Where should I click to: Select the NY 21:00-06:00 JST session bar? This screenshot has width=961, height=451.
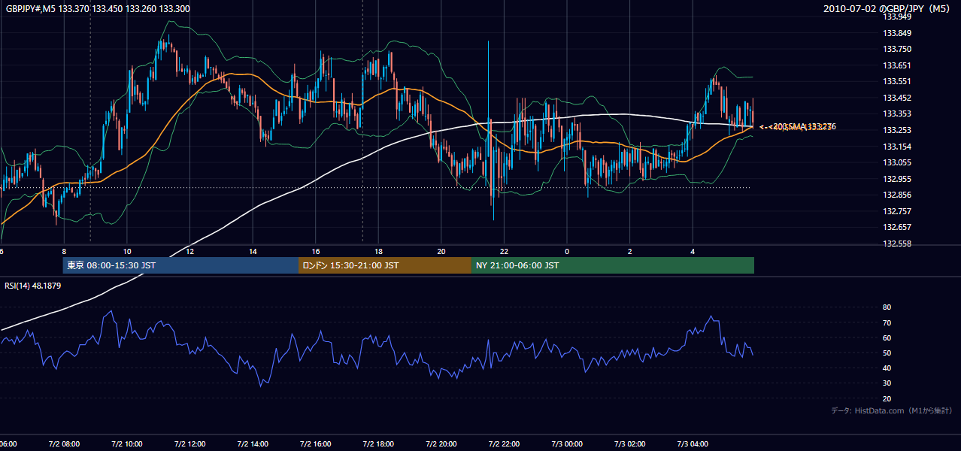[x=613, y=265]
